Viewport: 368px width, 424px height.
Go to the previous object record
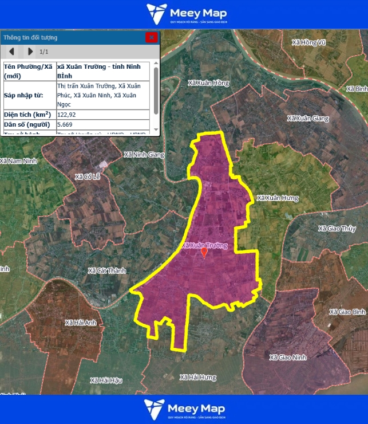[11, 52]
